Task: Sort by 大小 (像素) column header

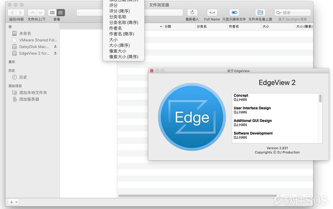Action: pyautogui.click(x=304, y=26)
